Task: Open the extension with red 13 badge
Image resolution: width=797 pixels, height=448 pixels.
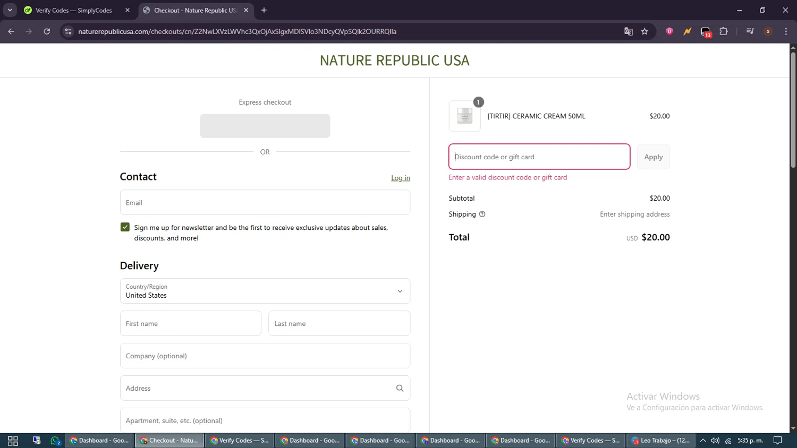Action: click(706, 32)
